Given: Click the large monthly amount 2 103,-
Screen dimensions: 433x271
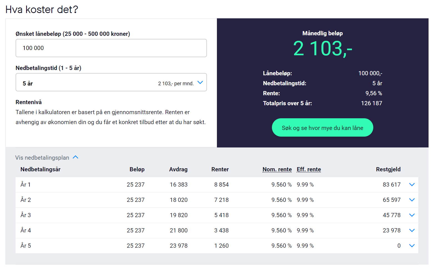Looking at the screenshot, I should (x=322, y=49).
